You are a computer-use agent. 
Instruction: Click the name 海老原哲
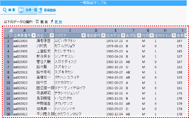43,41
